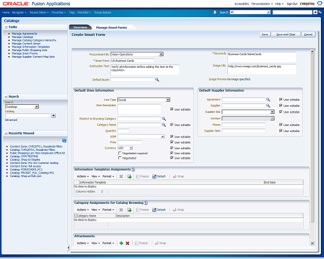This screenshot has width=324, height=259.
Task: Toggle User editable for Category Name
Action: pos(172,125)
